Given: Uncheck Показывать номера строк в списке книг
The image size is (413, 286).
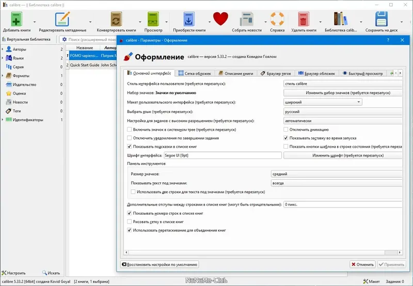Looking at the screenshot, I should [130, 213].
